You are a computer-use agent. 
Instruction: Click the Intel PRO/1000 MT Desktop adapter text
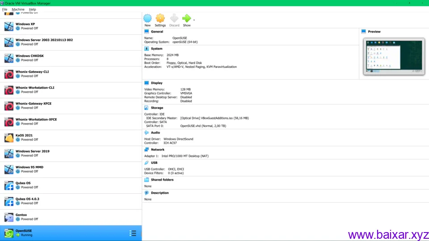185,156
